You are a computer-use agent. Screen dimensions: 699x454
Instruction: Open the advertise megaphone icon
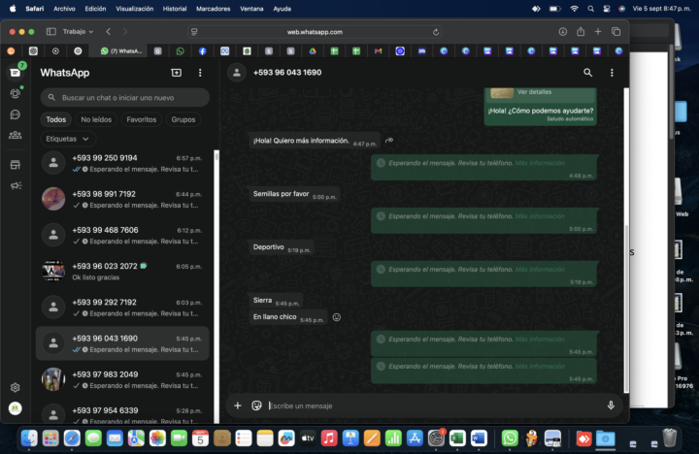tap(16, 185)
